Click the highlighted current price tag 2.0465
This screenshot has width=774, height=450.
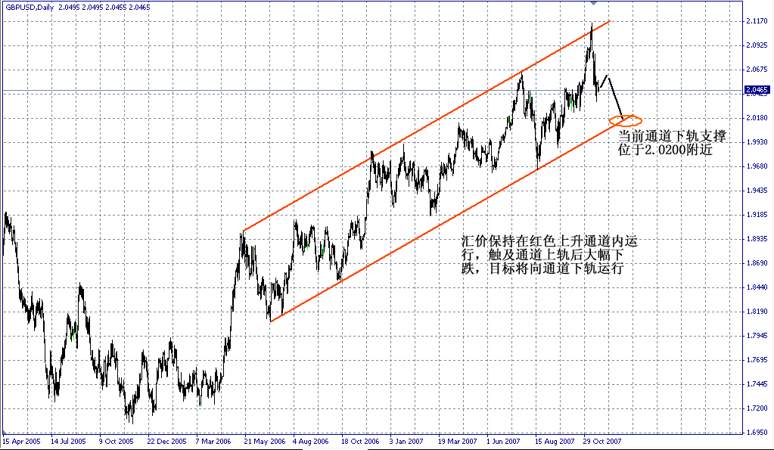point(756,89)
